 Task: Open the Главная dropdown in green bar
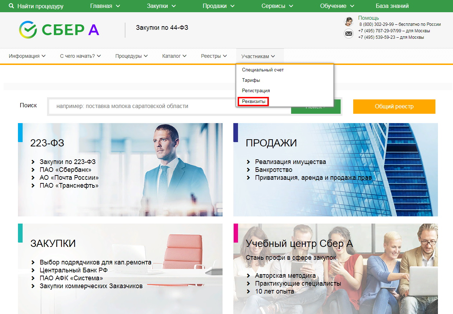105,6
